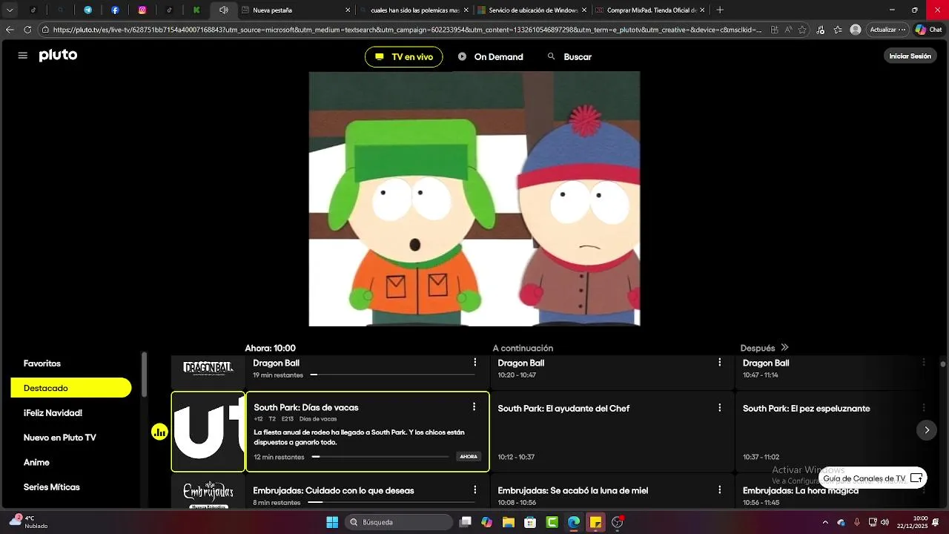Viewport: 949px width, 534px height.
Task: Open options for South Park: El ayudante del Chef
Action: coord(719,407)
